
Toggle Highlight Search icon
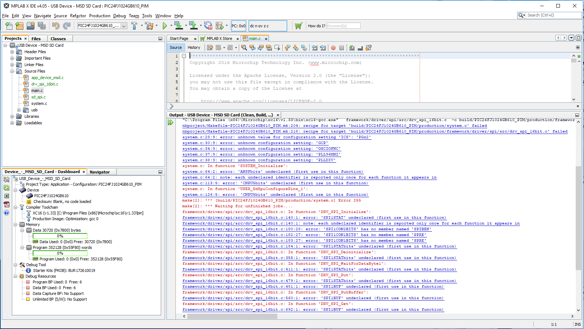point(269,47)
